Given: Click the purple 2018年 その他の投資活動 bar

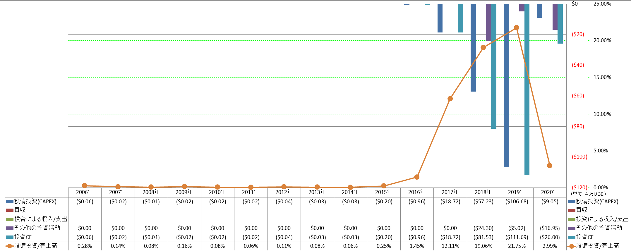Looking at the screenshot, I should click(488, 22).
